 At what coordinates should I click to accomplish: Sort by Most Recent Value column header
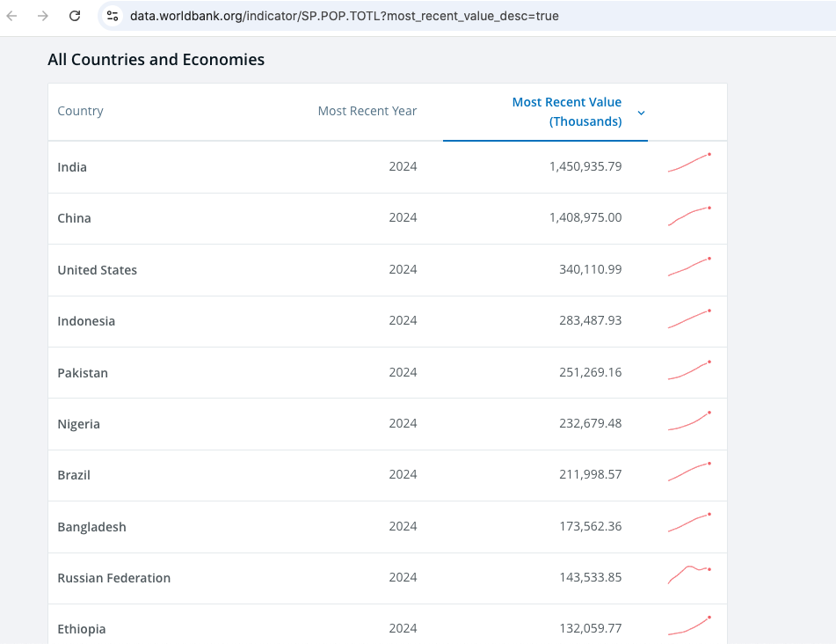566,112
